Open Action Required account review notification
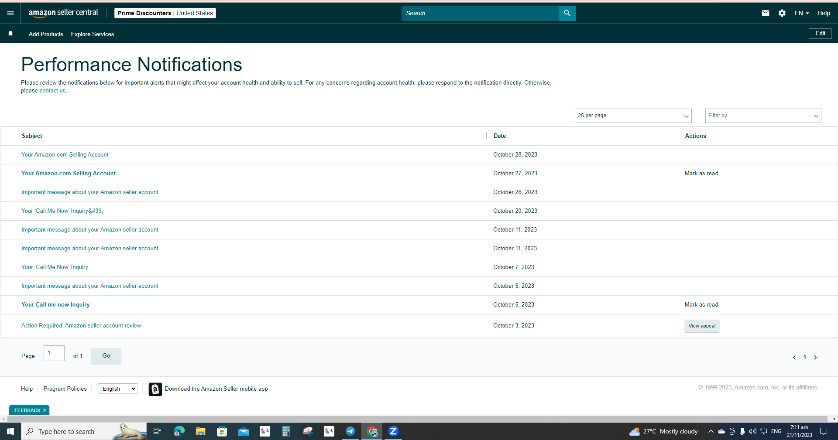The width and height of the screenshot is (838, 440). coord(81,325)
